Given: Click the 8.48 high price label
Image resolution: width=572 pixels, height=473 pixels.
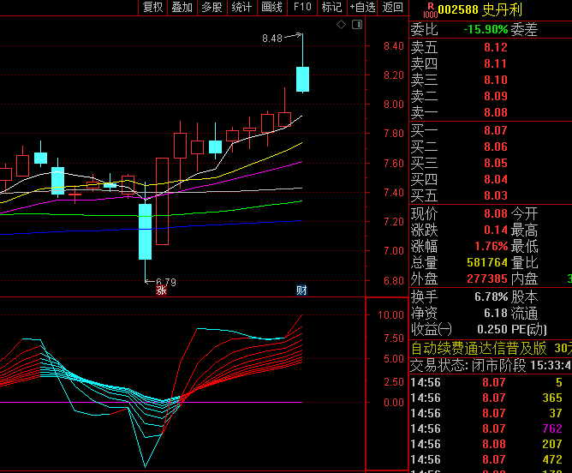Looking at the screenshot, I should (271, 39).
